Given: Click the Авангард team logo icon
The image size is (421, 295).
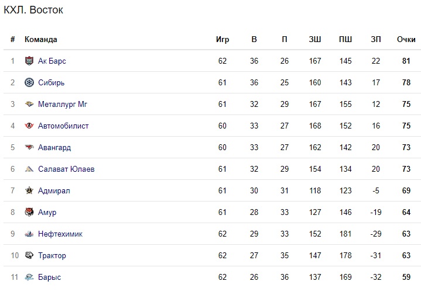Looking at the screenshot, I should click(x=29, y=147).
